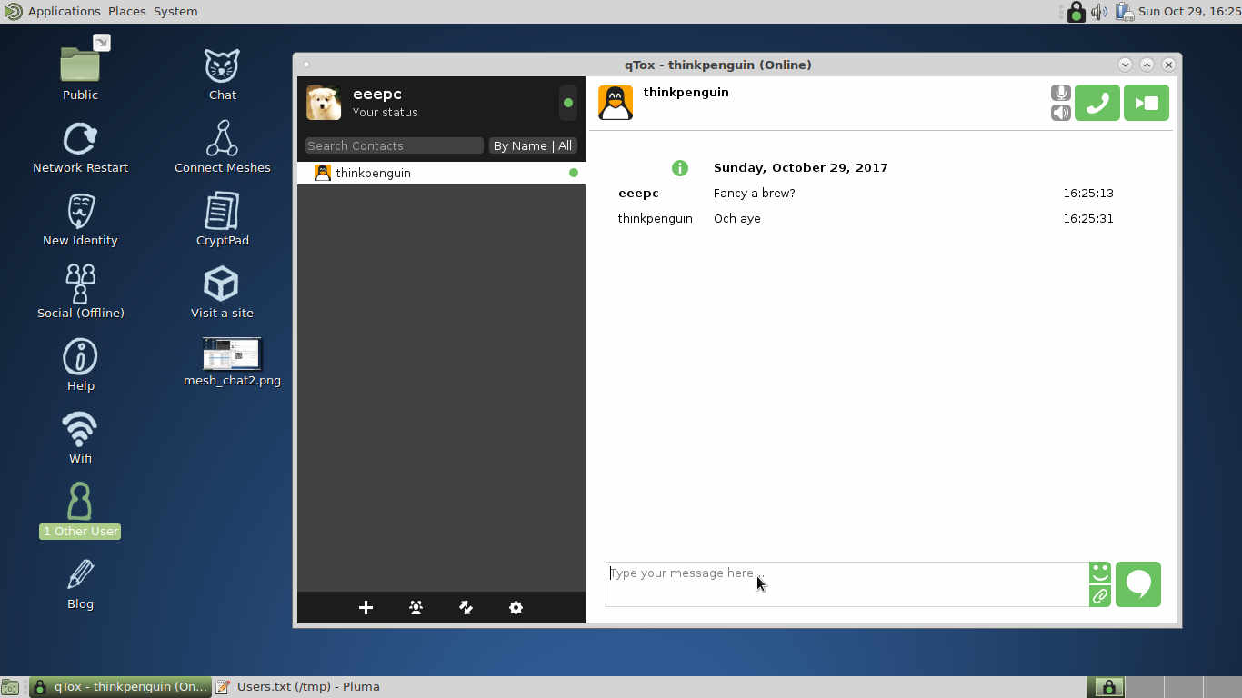Launch the Network Restart desktop icon
Viewport: 1242px width, 698px height.
coord(80,147)
